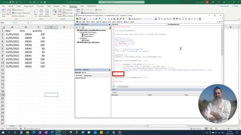The width and height of the screenshot is (241, 135).
Task: Open the File tab in Excel
Action: pos(3,6)
